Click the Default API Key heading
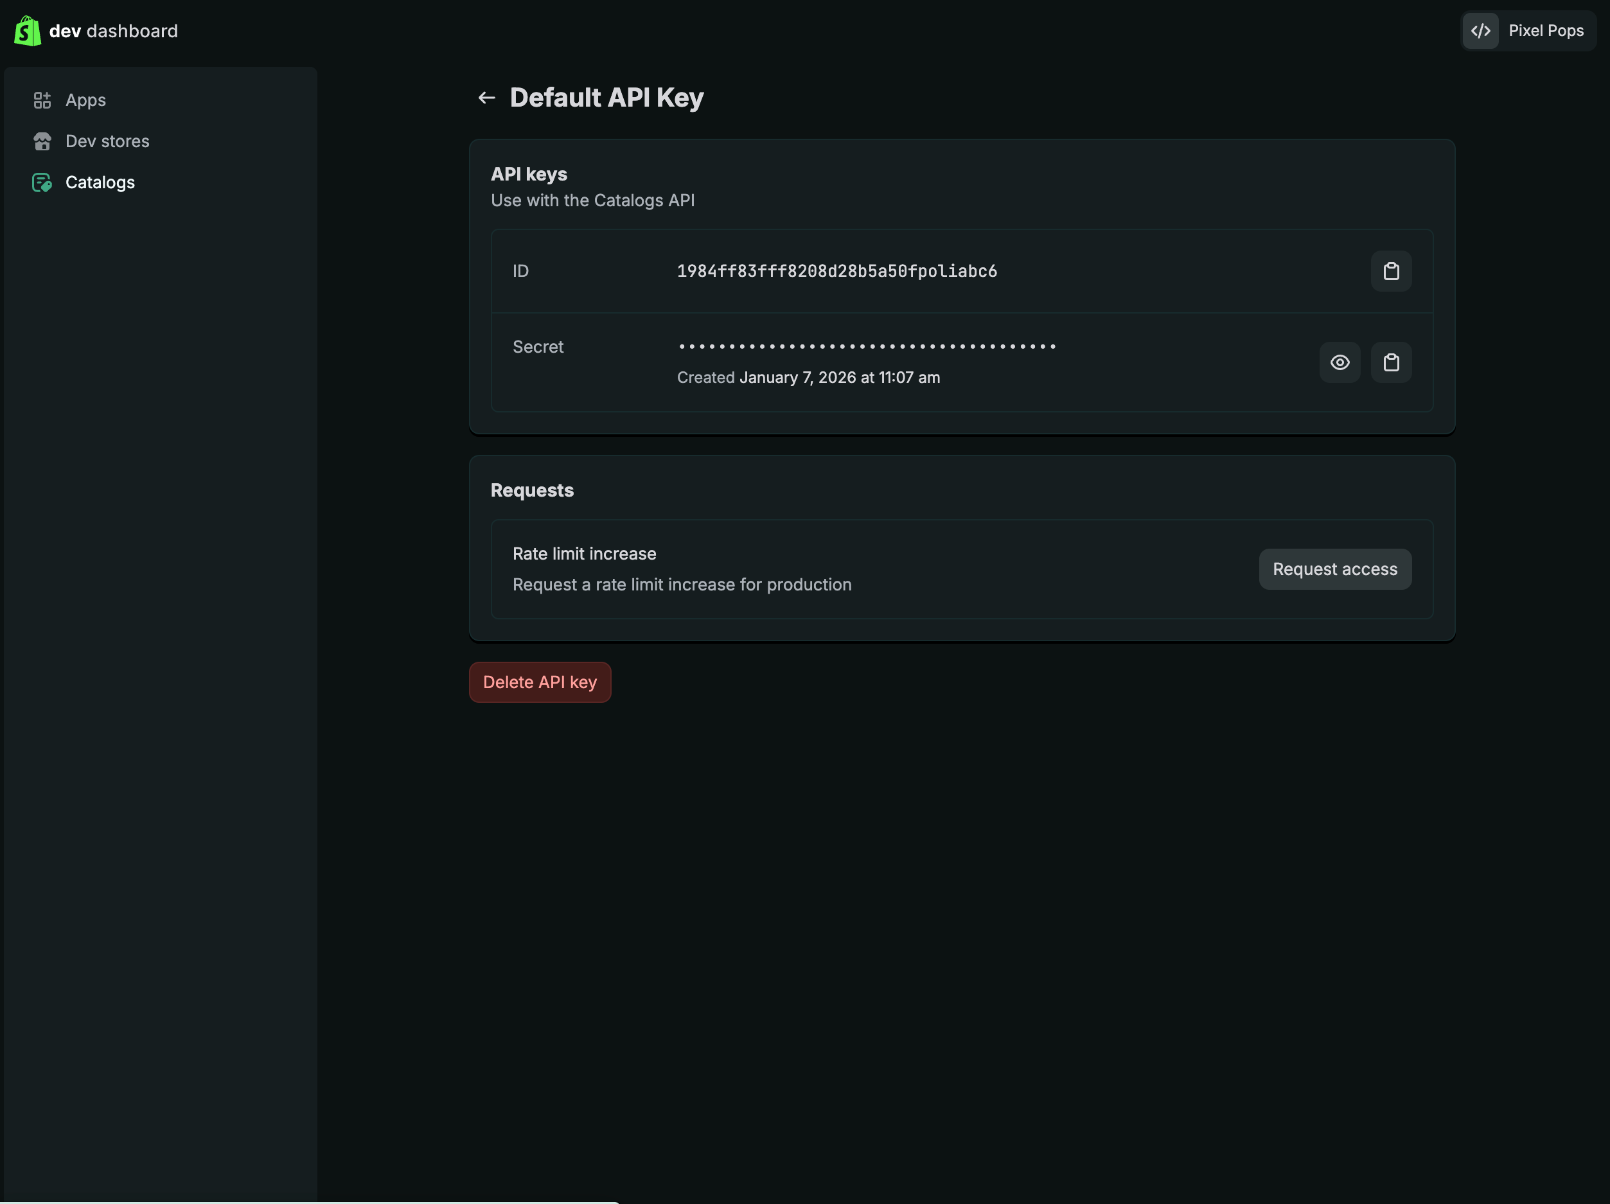The image size is (1610, 1204). click(x=607, y=98)
